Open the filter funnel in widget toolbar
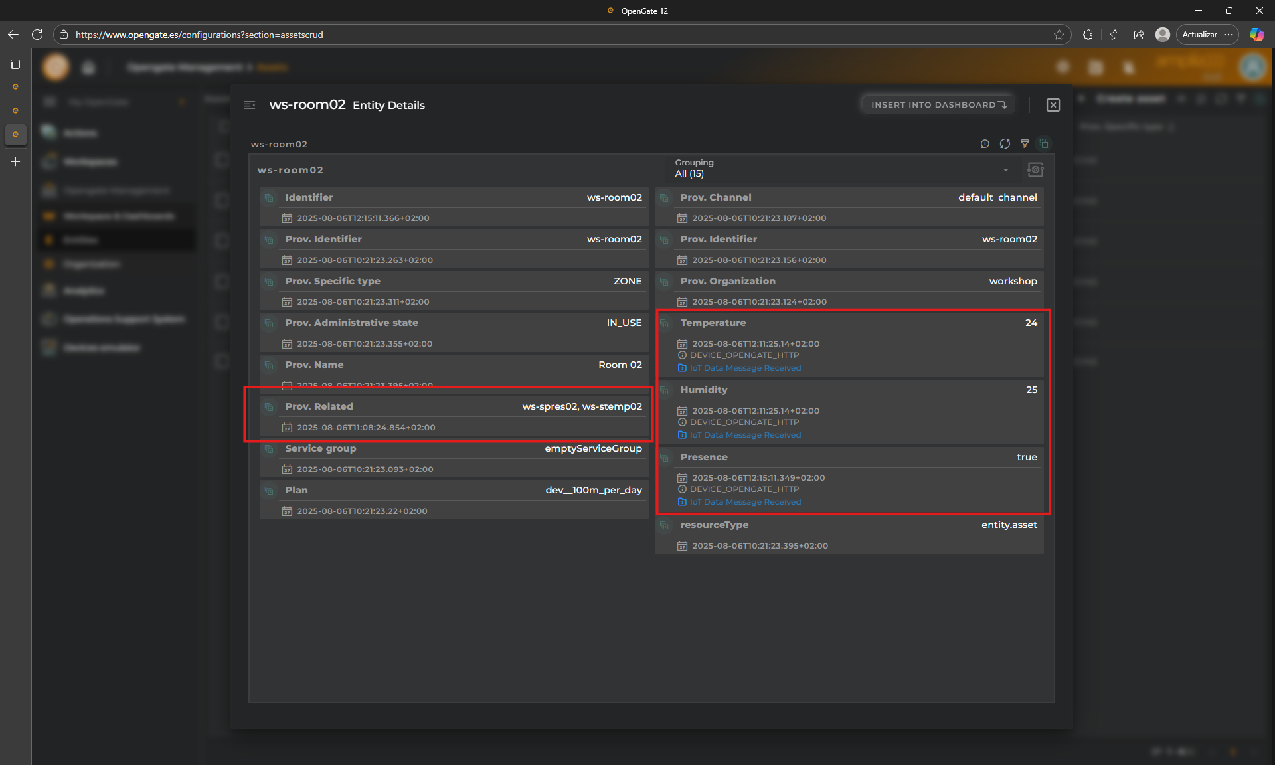The image size is (1275, 765). pyautogui.click(x=1025, y=143)
